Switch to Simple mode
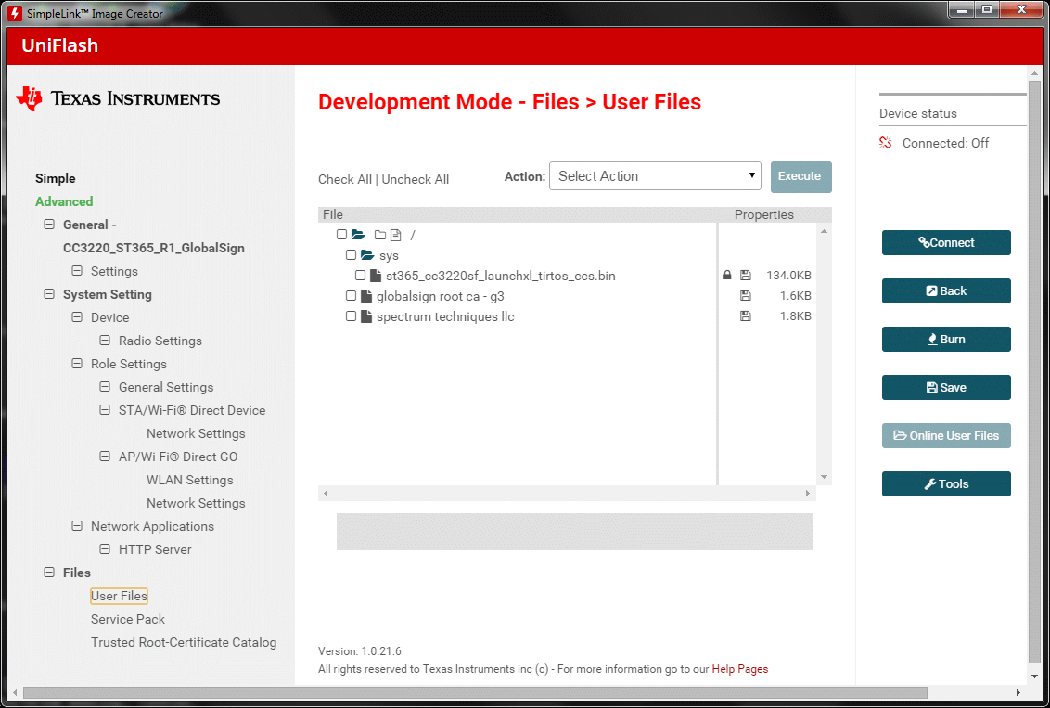This screenshot has height=708, width=1050. (x=56, y=178)
